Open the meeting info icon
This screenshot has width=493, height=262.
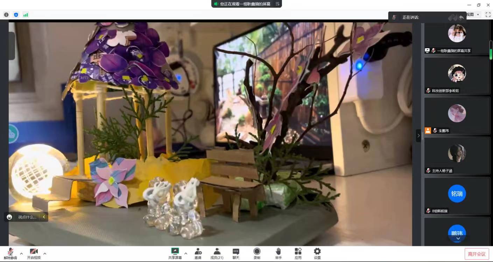tap(6, 15)
